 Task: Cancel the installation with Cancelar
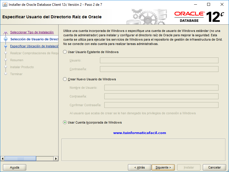[214, 167]
